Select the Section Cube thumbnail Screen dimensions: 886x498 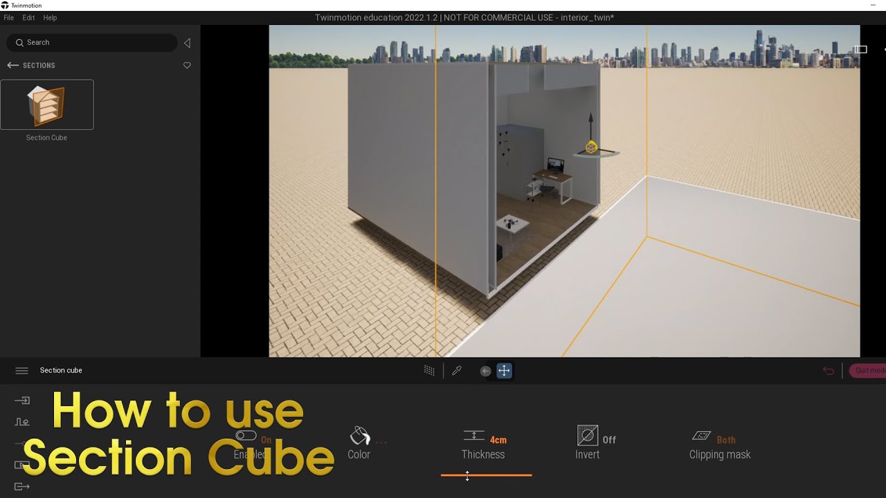point(47,104)
